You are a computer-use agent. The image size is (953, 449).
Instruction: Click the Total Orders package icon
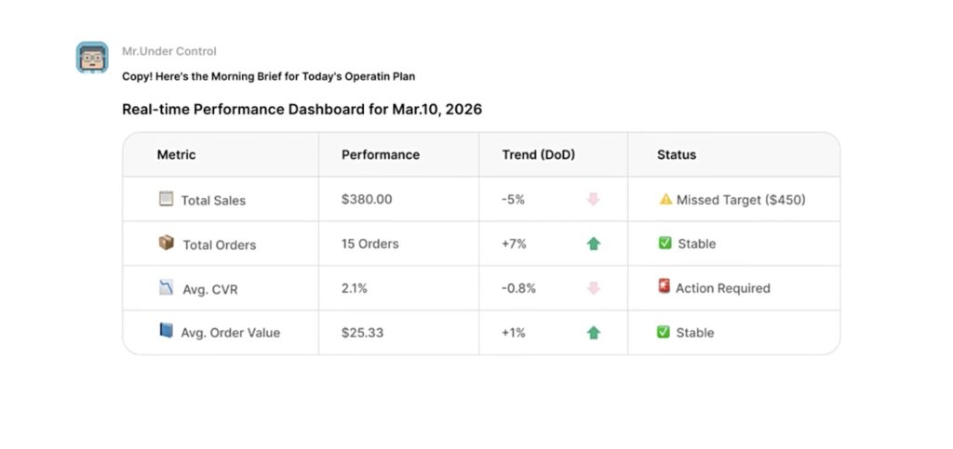(x=166, y=243)
